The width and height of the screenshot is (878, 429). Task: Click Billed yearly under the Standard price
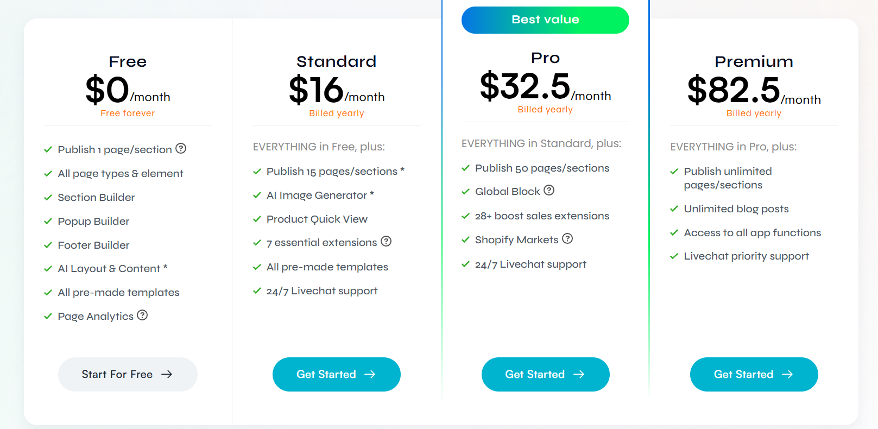point(336,113)
